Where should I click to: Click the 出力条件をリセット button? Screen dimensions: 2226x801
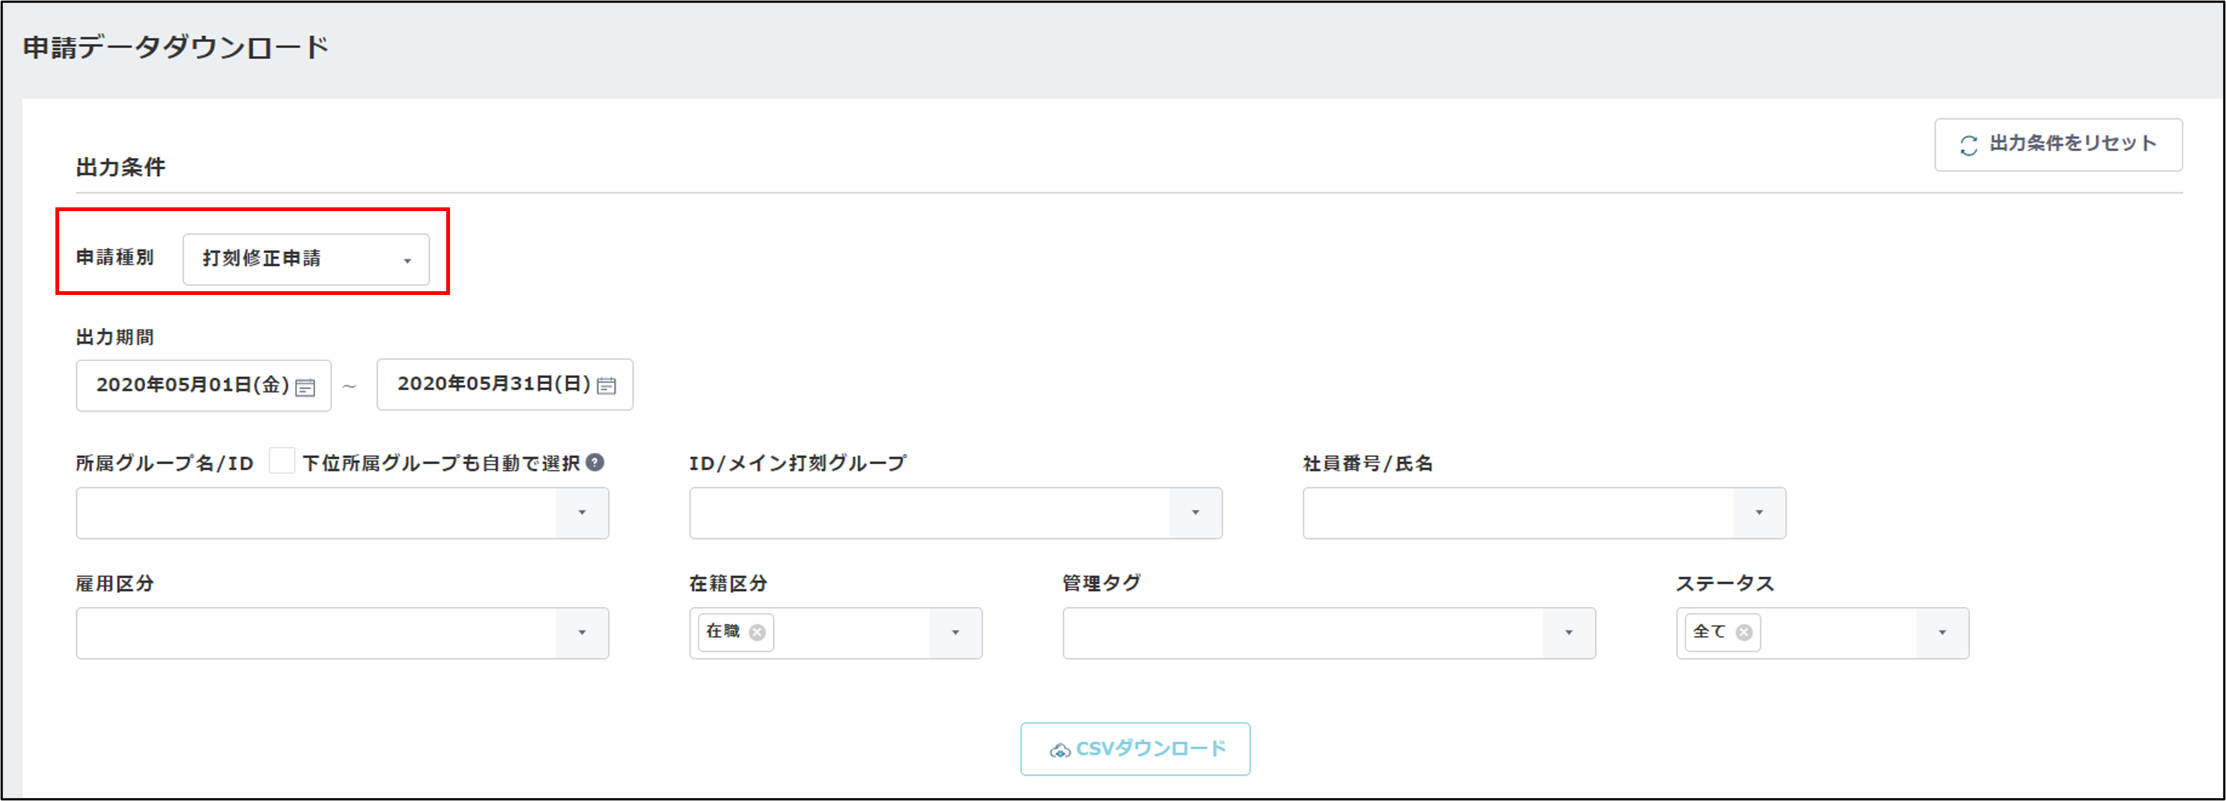2058,144
